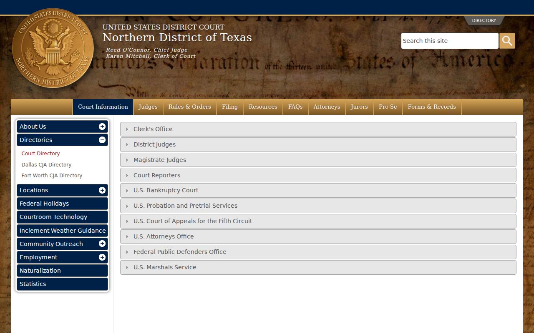Open Inclement Weather Guidance in sidebar
The width and height of the screenshot is (534, 333).
(62, 231)
